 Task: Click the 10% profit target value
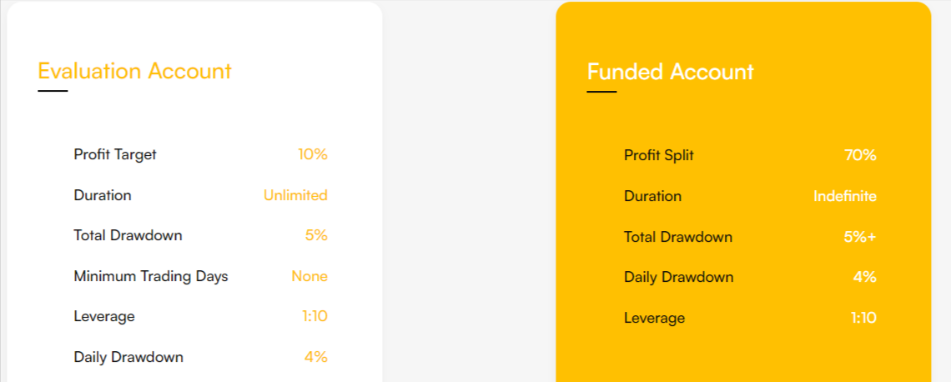[x=313, y=154]
